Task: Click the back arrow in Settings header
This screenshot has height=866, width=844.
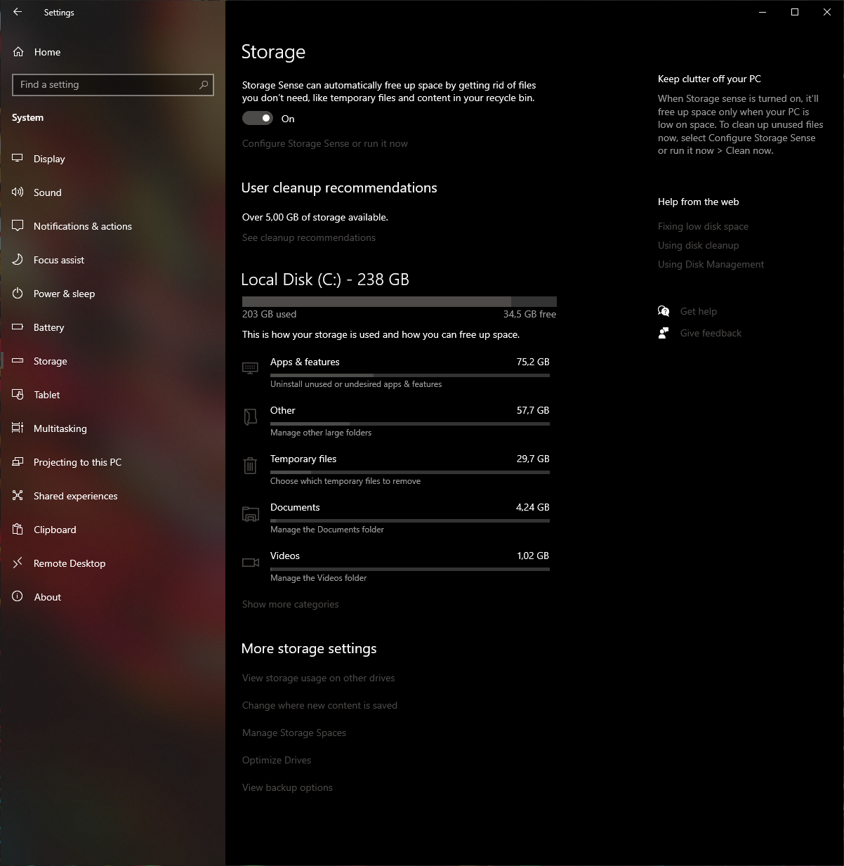Action: 18,12
